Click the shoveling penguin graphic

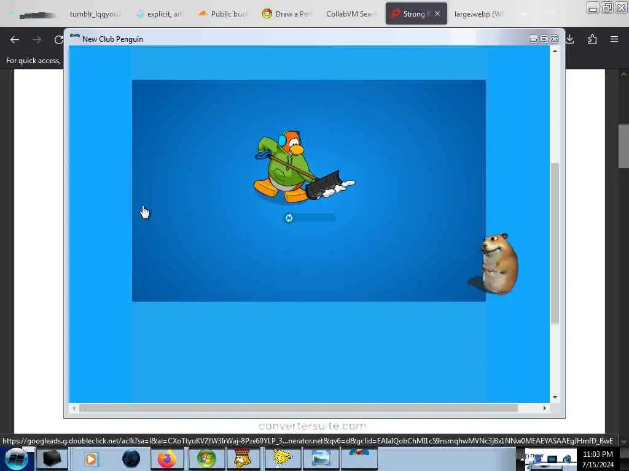(x=303, y=166)
